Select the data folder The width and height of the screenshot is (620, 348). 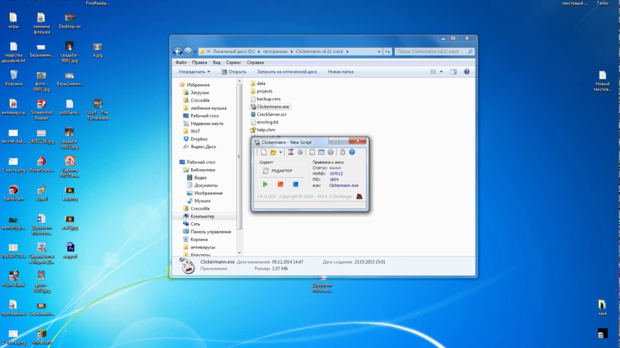click(258, 84)
